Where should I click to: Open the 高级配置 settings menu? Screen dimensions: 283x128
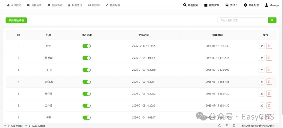251,5
